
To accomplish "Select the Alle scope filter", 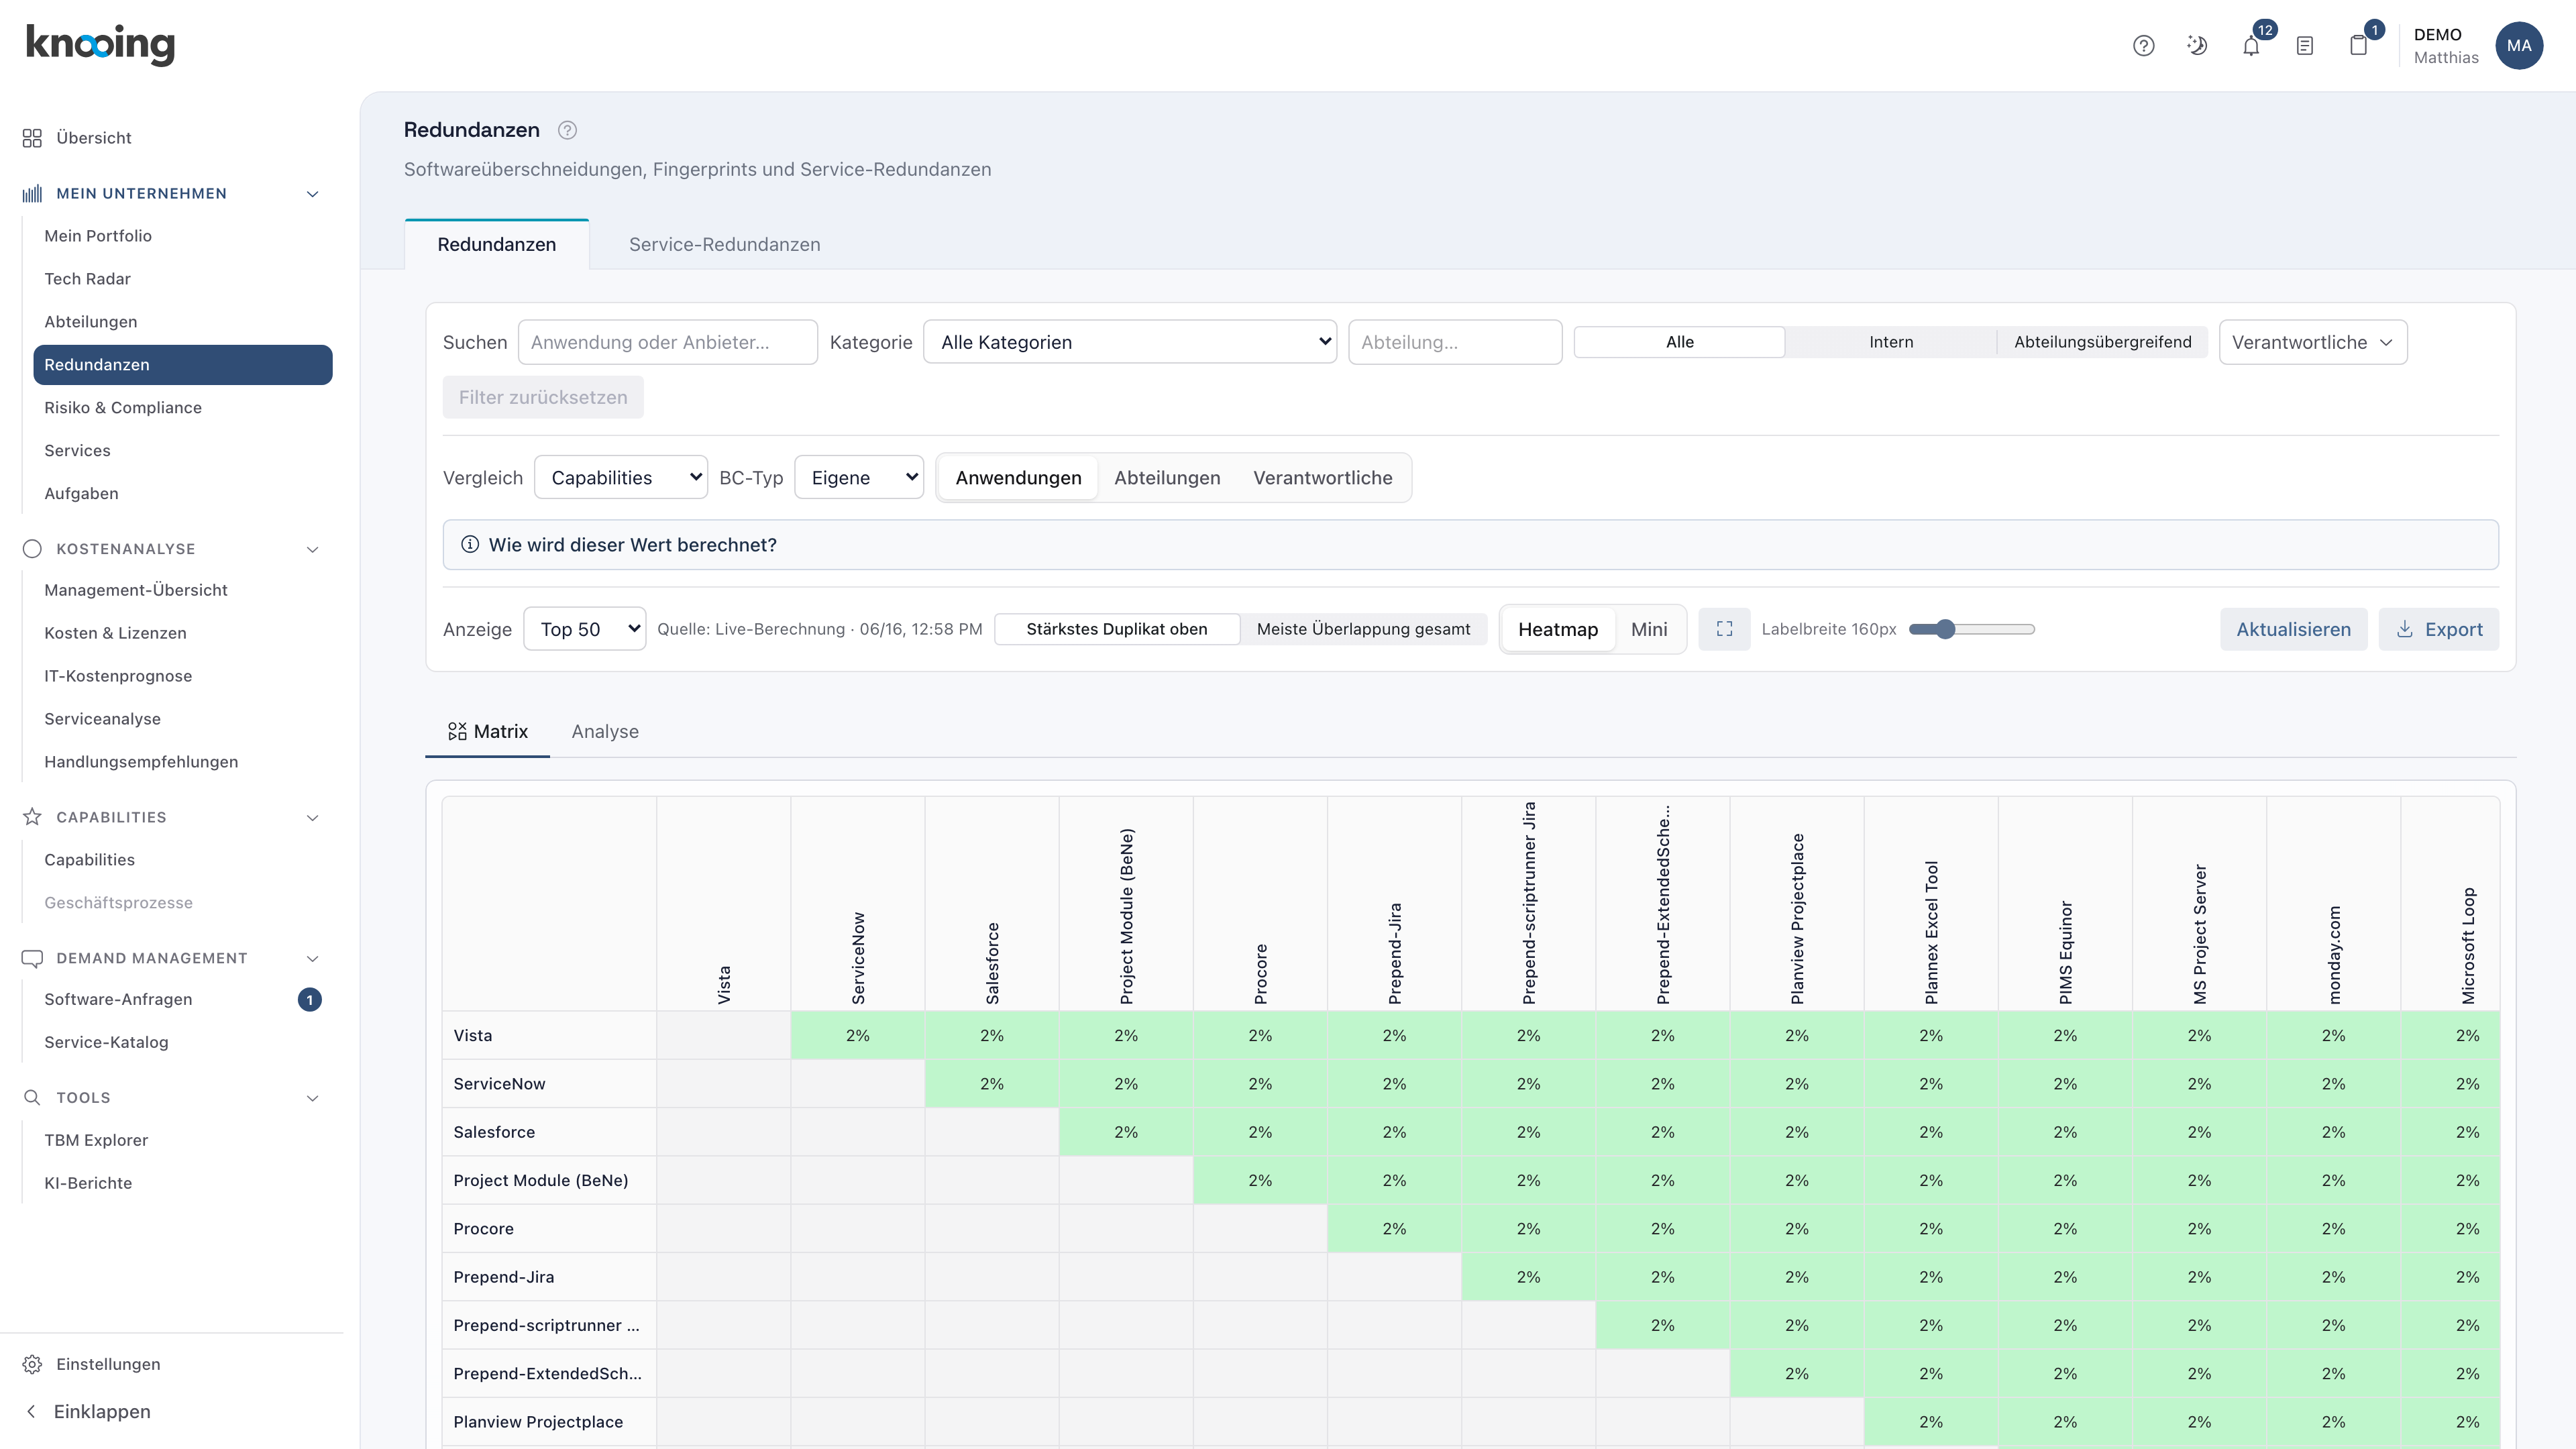I will pyautogui.click(x=1680, y=342).
